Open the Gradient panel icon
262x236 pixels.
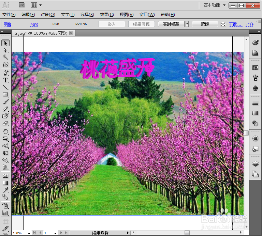tap(255, 113)
